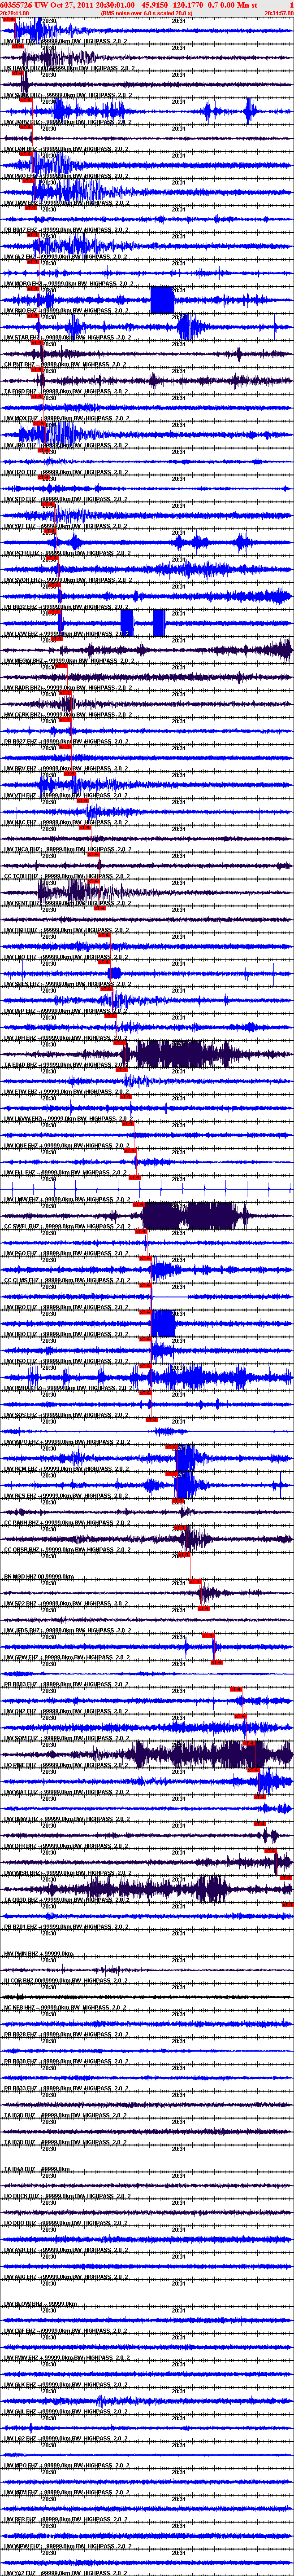
Task: Select the CN PNT BHZ trace label
Action: click(66, 365)
